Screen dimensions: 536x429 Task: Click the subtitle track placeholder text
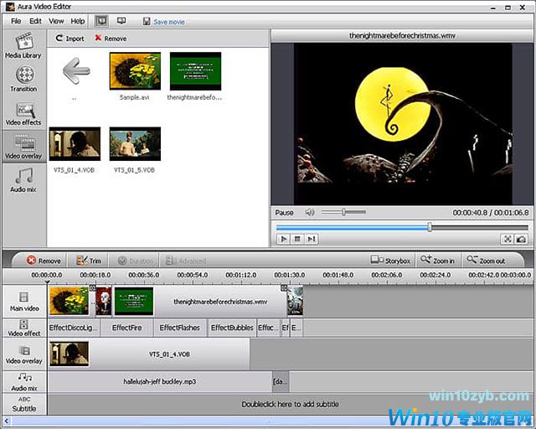pos(291,404)
